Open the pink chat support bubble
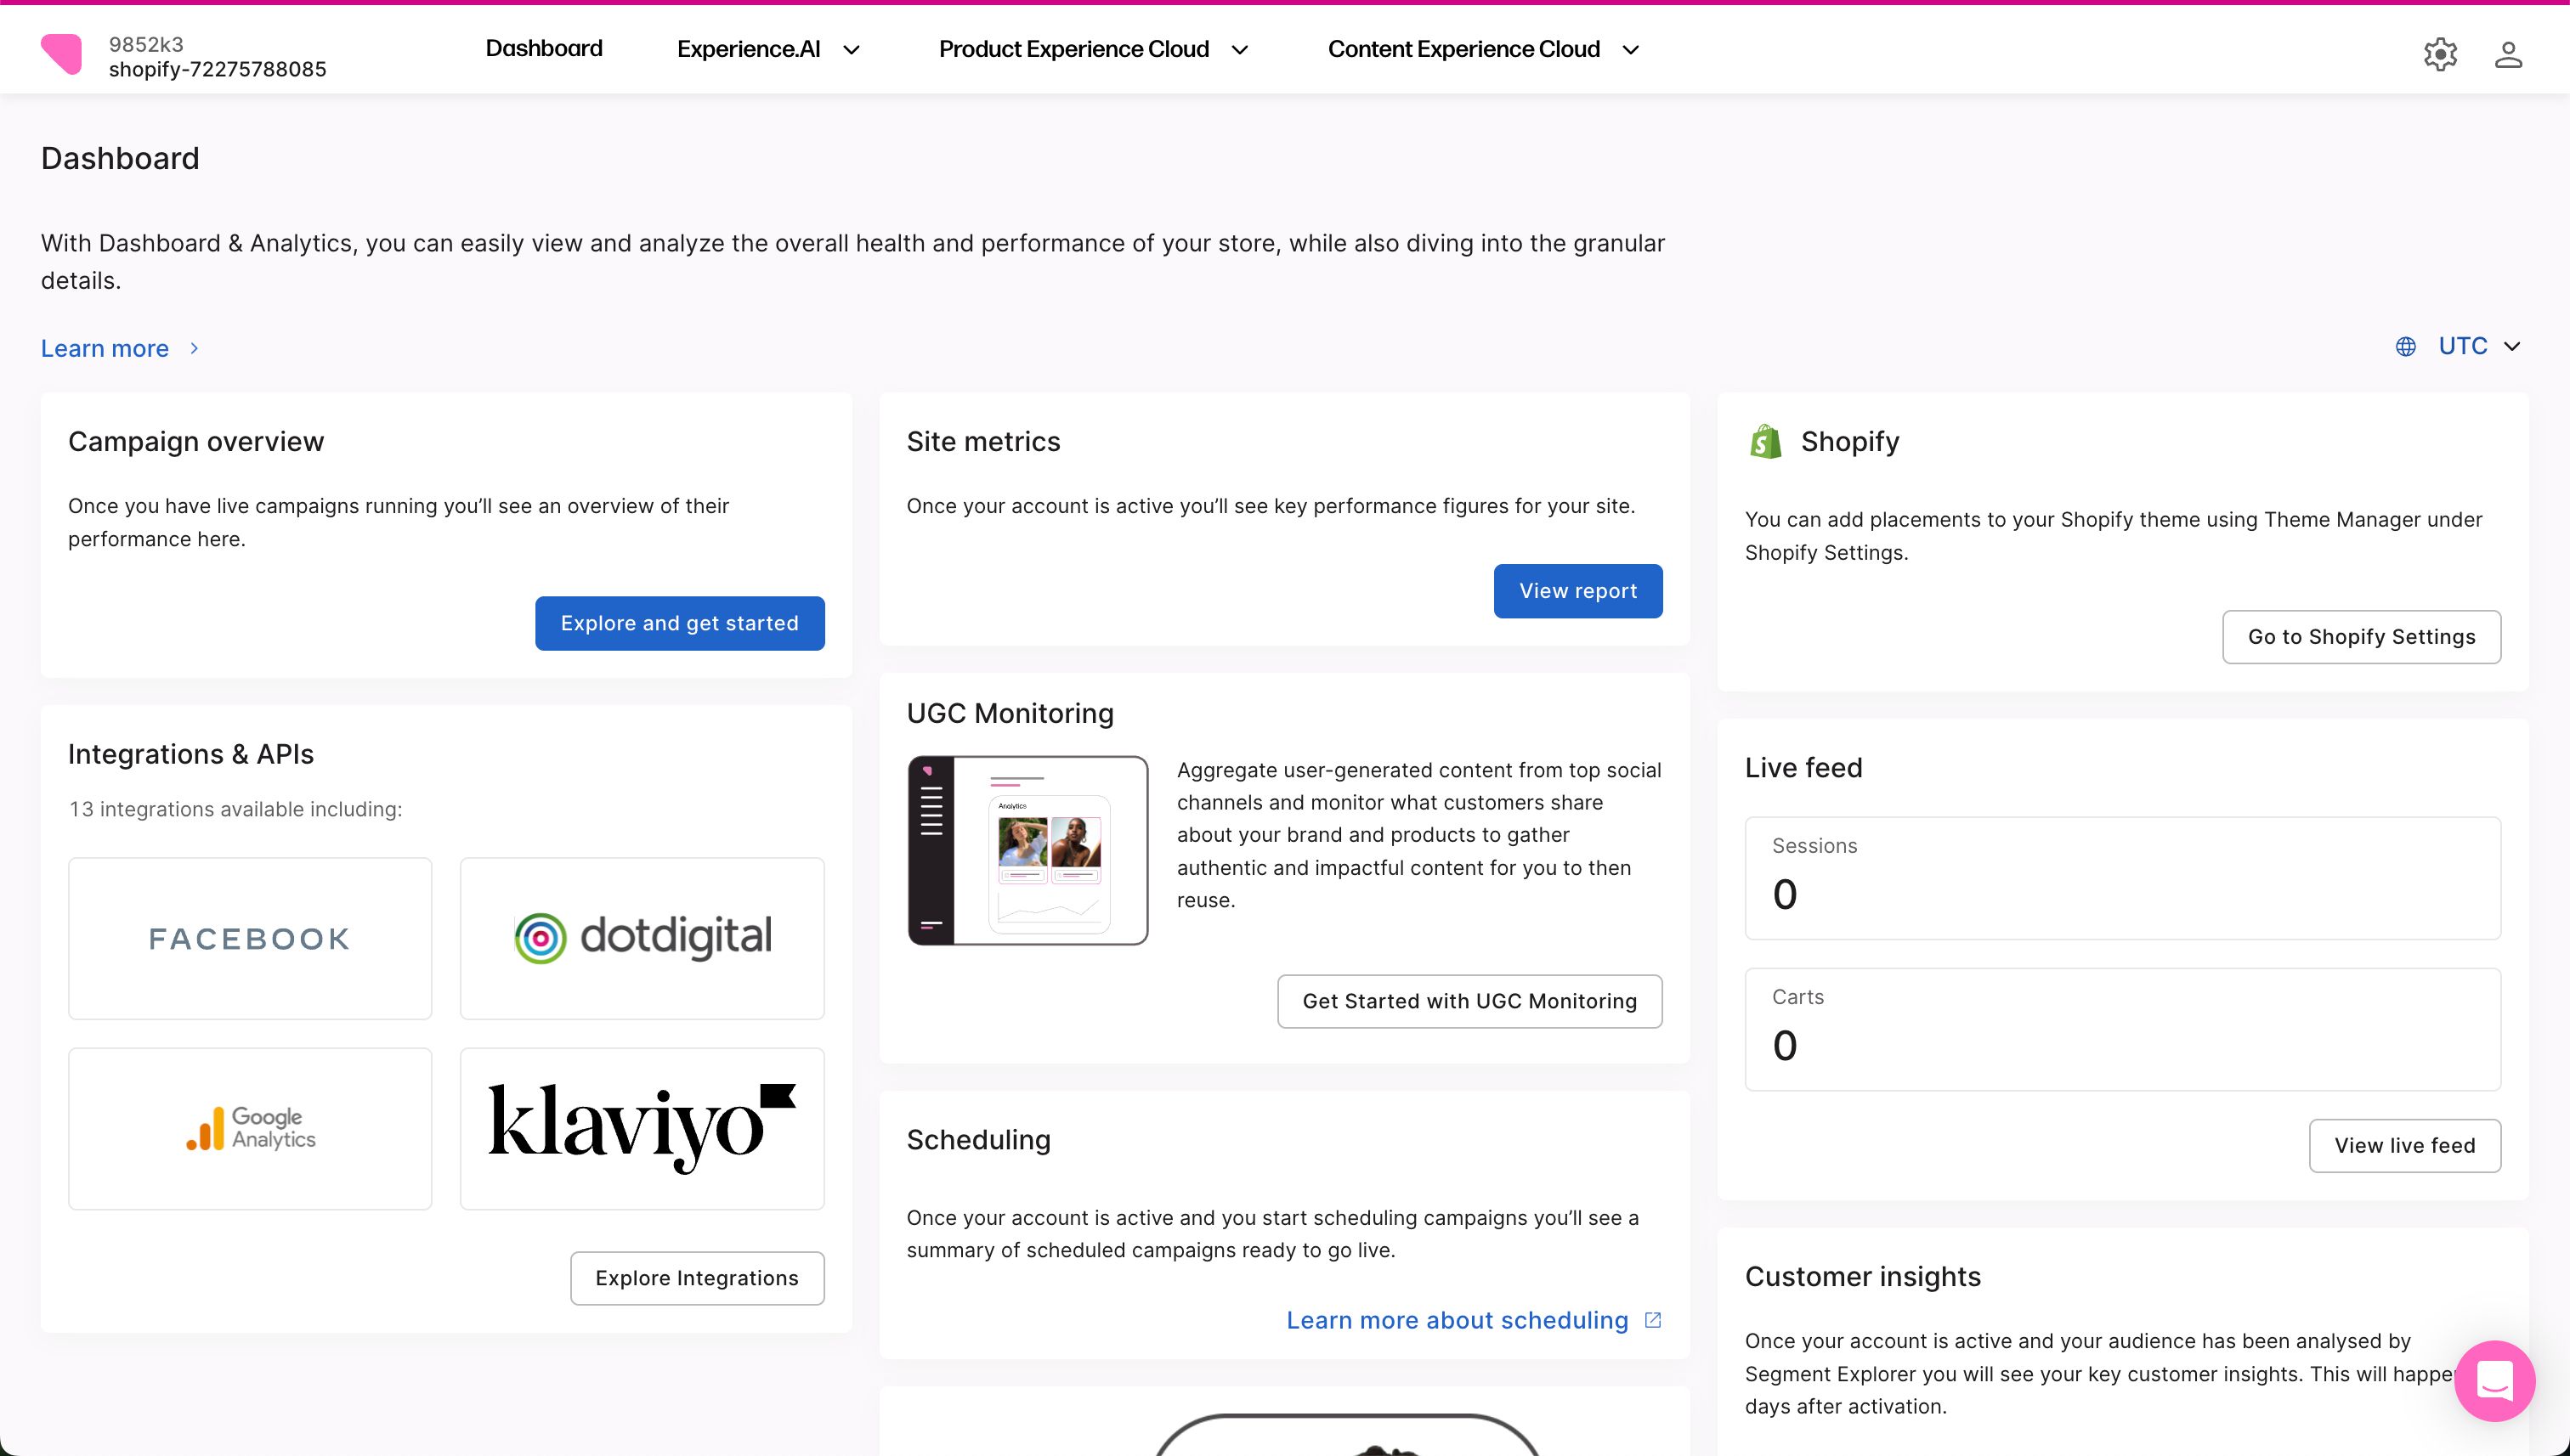2570x1456 pixels. pos(2494,1380)
